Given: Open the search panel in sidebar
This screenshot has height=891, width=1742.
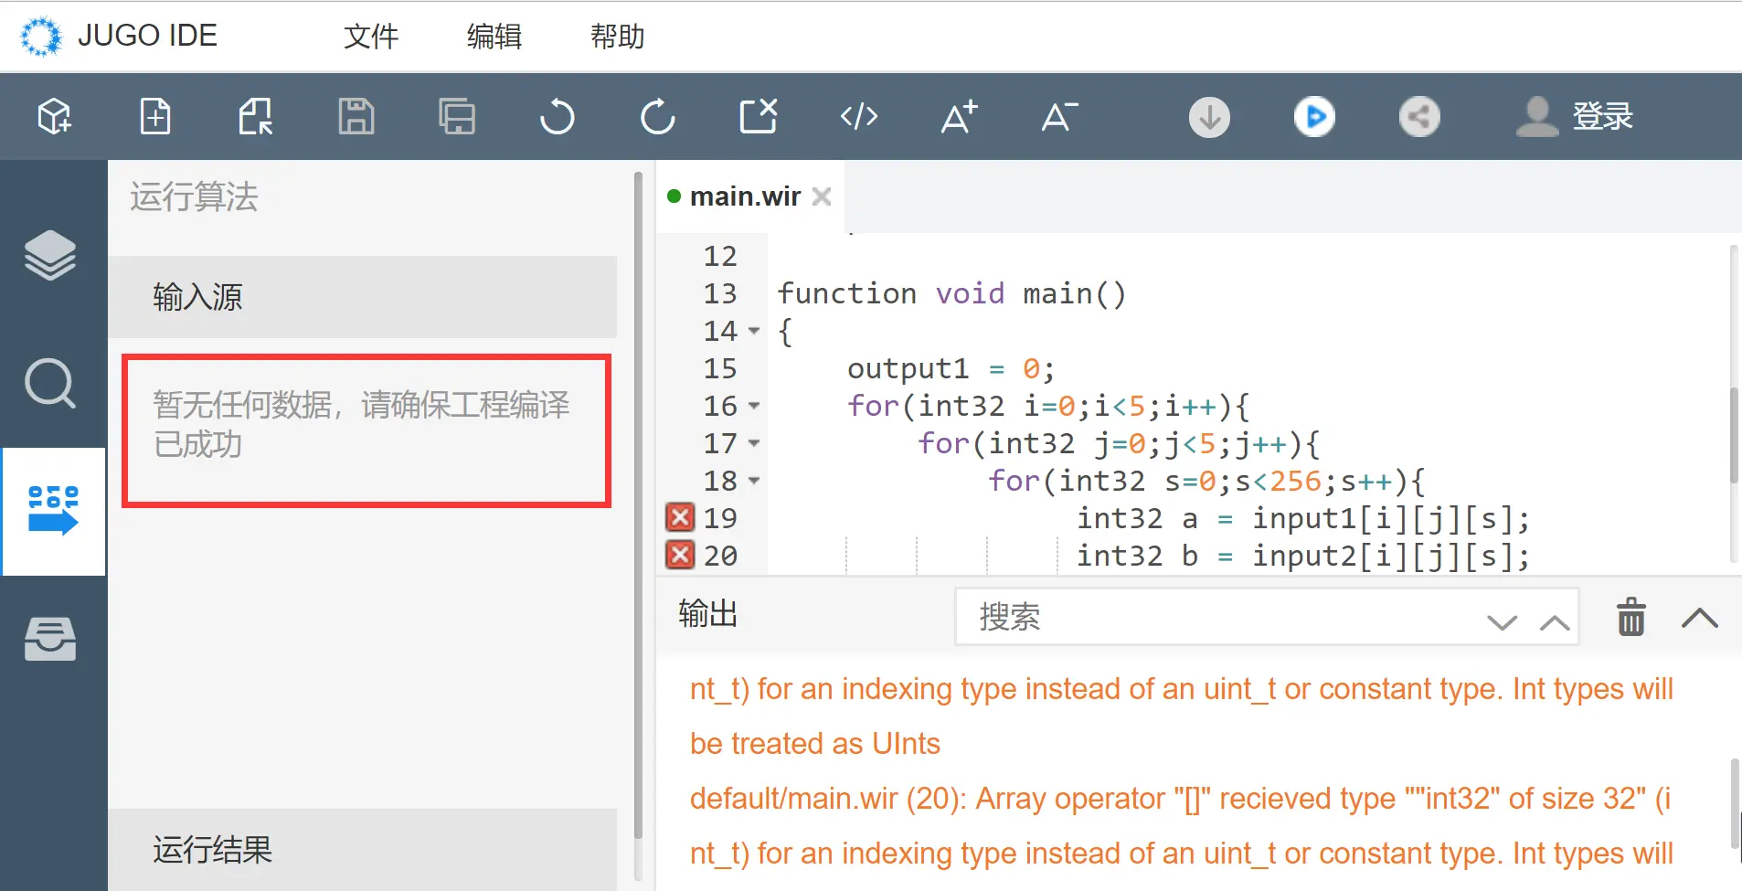Looking at the screenshot, I should (50, 383).
